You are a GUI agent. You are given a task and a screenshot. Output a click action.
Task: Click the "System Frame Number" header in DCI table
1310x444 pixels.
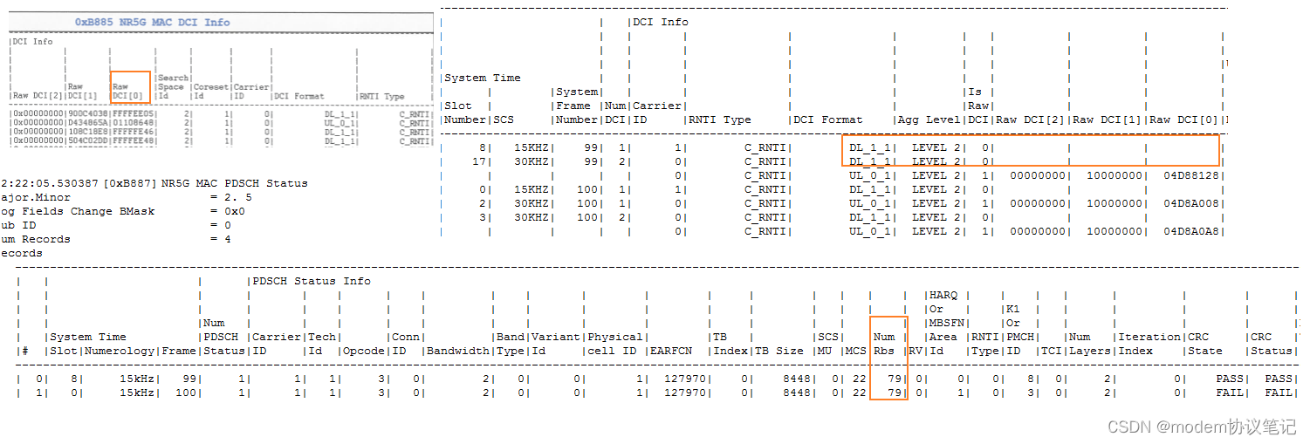[x=577, y=106]
